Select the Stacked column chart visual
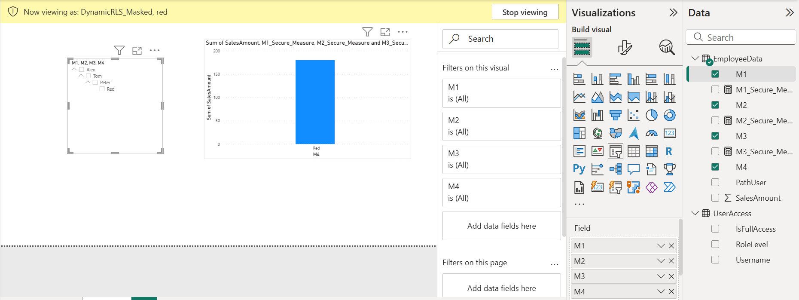The image size is (799, 300). (597, 79)
